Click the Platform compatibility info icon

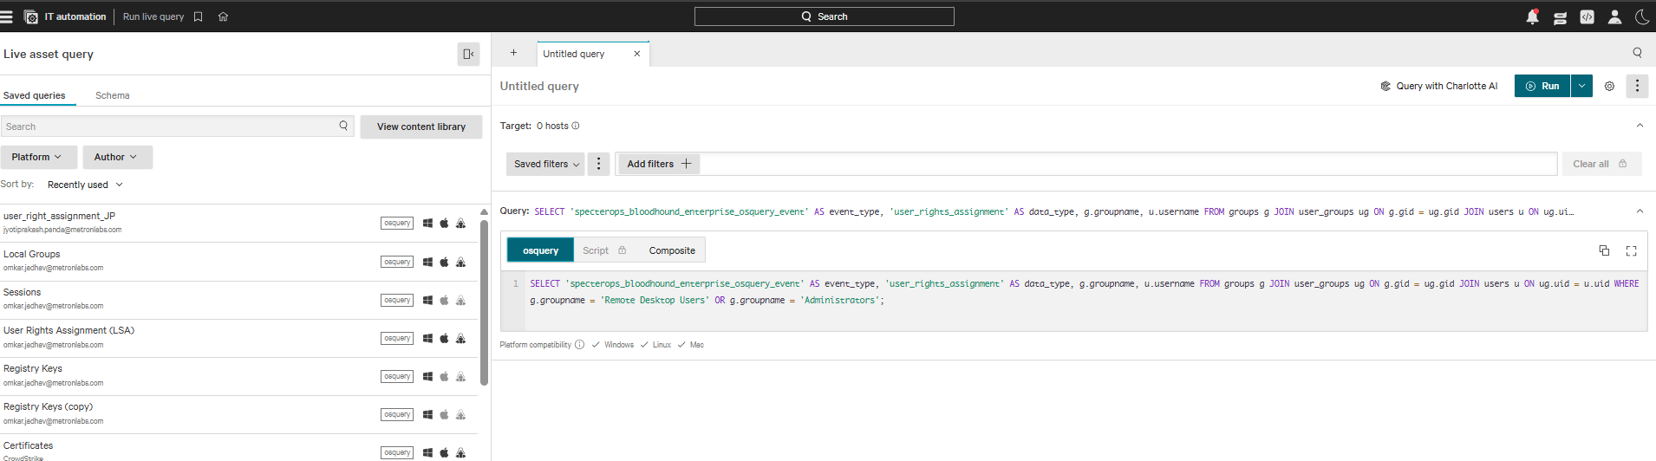(x=579, y=345)
